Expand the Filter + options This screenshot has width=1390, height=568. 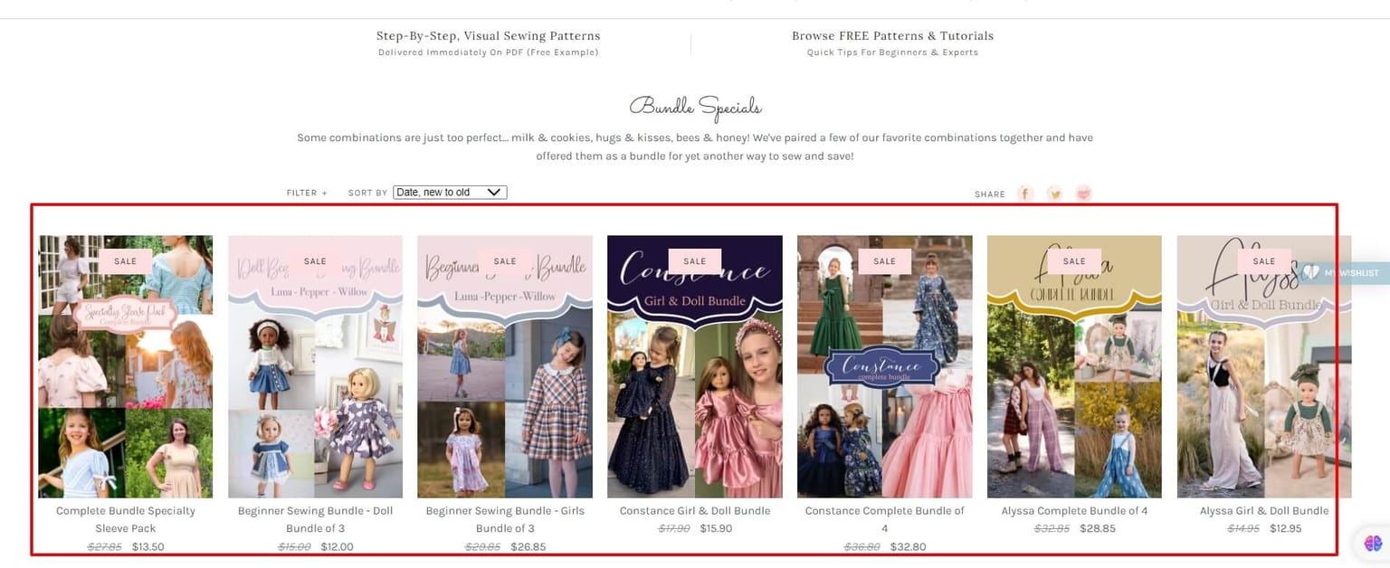pyautogui.click(x=307, y=194)
